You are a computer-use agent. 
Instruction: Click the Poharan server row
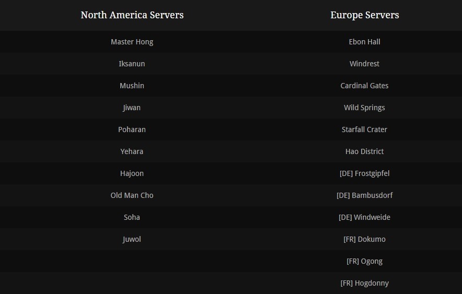(132, 130)
